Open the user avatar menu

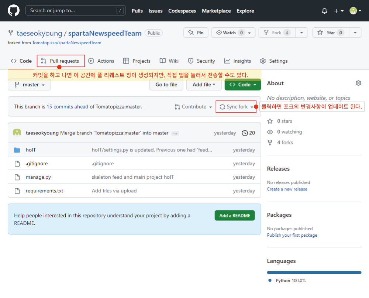[355, 11]
